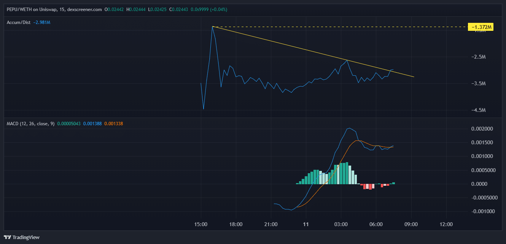The image size is (506, 244).
Task: Click the blue Accum/Dist value -2.981M
Action: click(42, 22)
